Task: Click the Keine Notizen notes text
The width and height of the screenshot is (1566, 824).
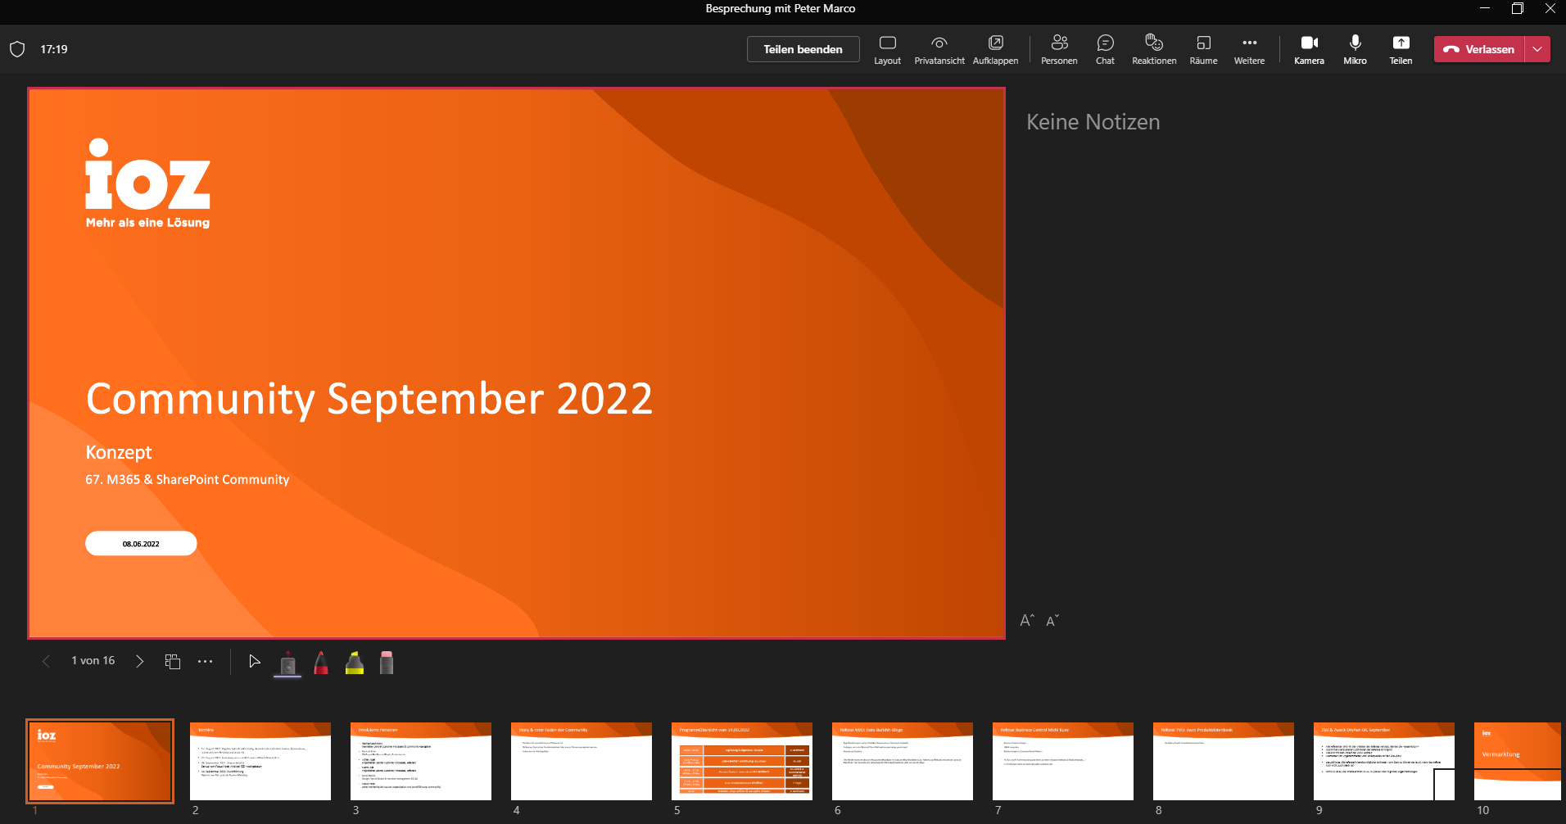Action: (1093, 122)
